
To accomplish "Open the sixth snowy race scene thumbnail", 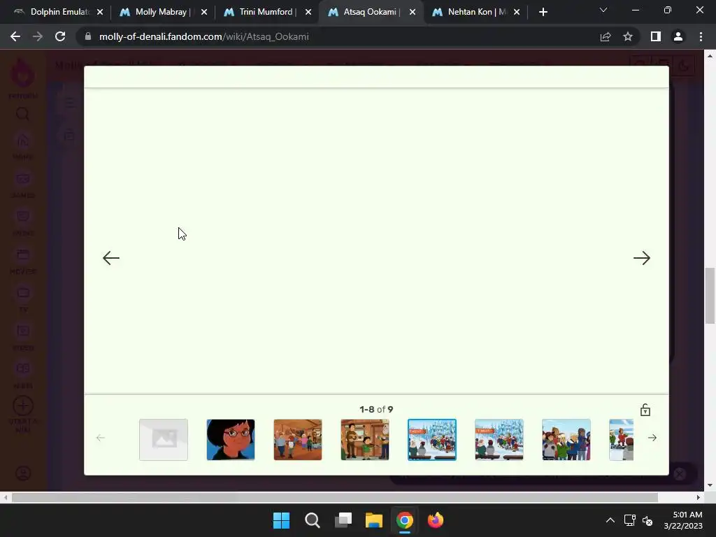I will click(499, 440).
